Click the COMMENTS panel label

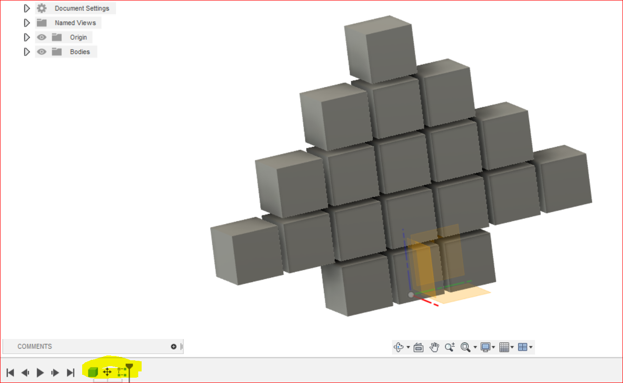point(35,346)
